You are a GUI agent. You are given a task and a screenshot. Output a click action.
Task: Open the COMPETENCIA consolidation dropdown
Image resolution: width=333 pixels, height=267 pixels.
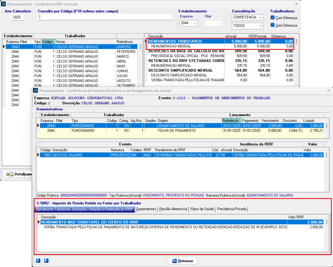(x=247, y=17)
